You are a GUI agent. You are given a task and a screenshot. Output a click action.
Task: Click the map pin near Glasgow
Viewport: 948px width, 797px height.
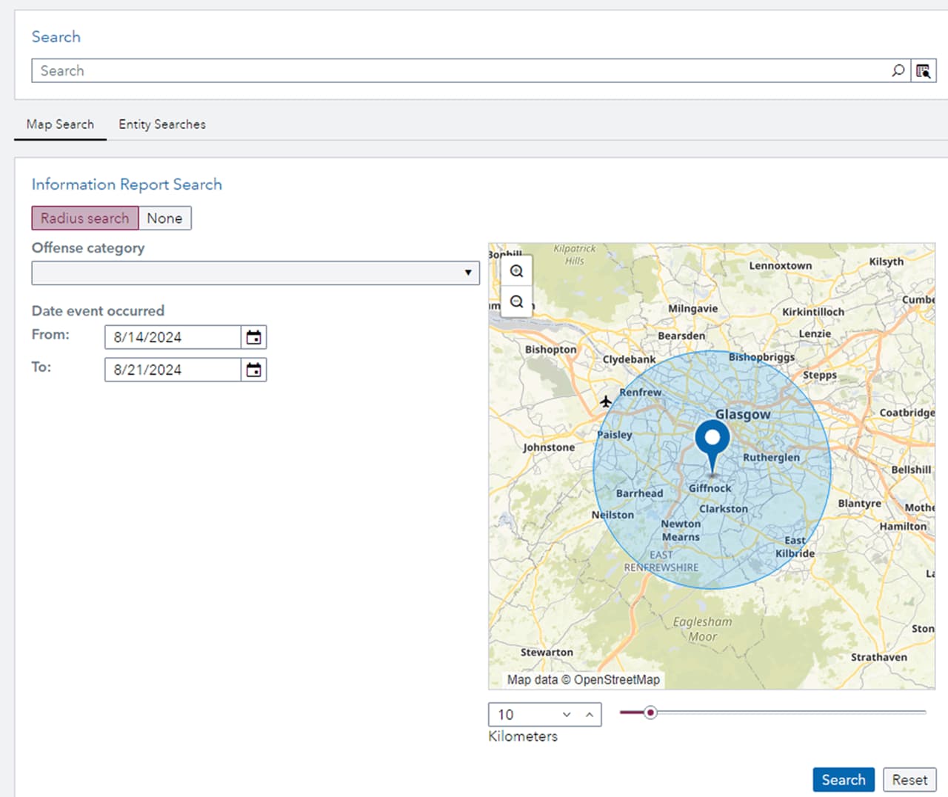click(712, 438)
